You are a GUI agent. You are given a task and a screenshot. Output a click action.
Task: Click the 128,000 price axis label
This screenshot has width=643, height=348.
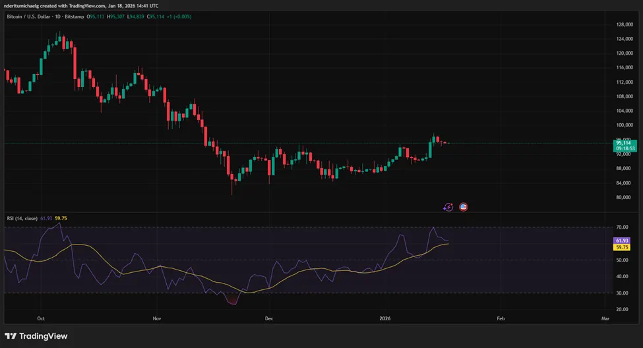(625, 24)
